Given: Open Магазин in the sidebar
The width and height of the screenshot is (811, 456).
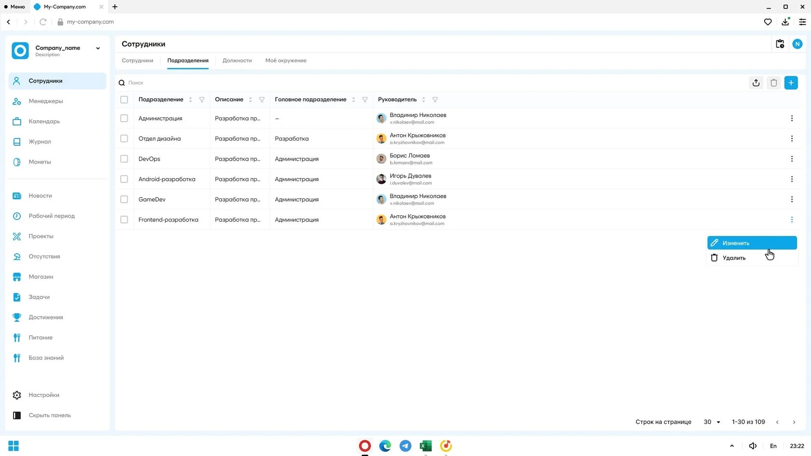Looking at the screenshot, I should click(57, 277).
